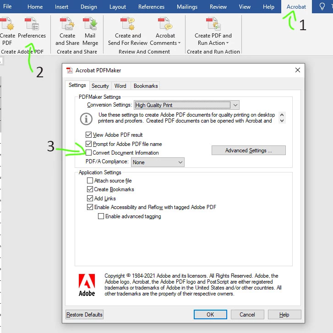Viewport: 333px width, 333px height.
Task: Enable advanced tagging checkbox
Action: tap(101, 216)
